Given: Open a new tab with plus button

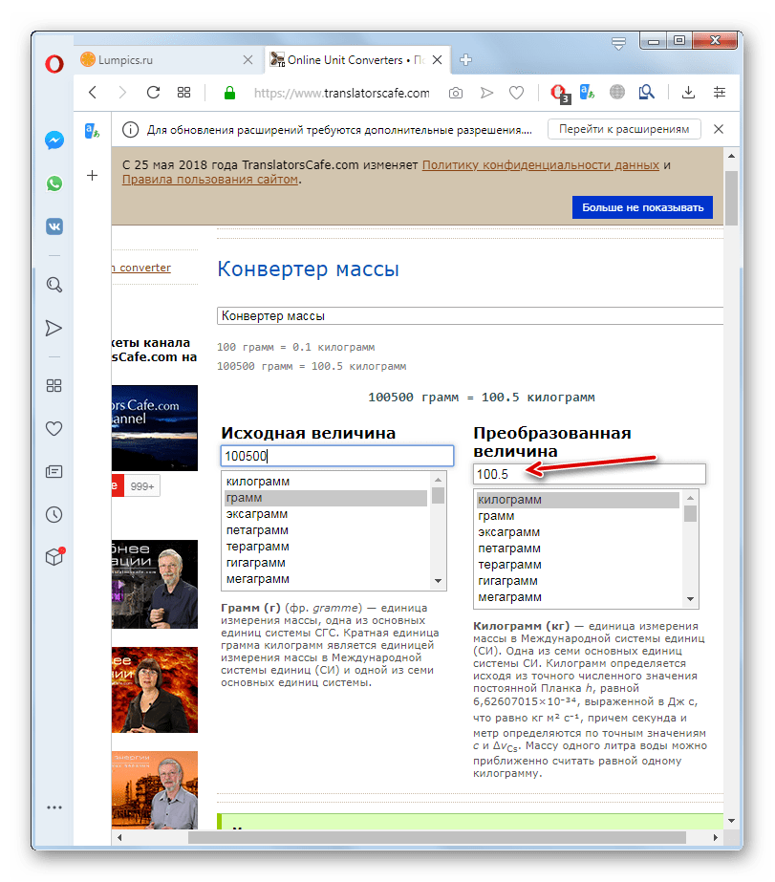Looking at the screenshot, I should [466, 59].
